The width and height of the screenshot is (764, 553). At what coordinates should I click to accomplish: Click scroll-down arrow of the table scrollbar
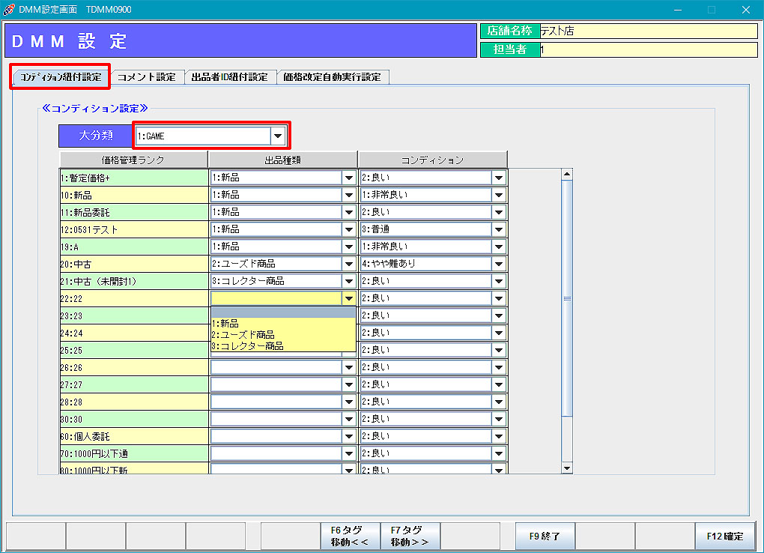pyautogui.click(x=567, y=468)
